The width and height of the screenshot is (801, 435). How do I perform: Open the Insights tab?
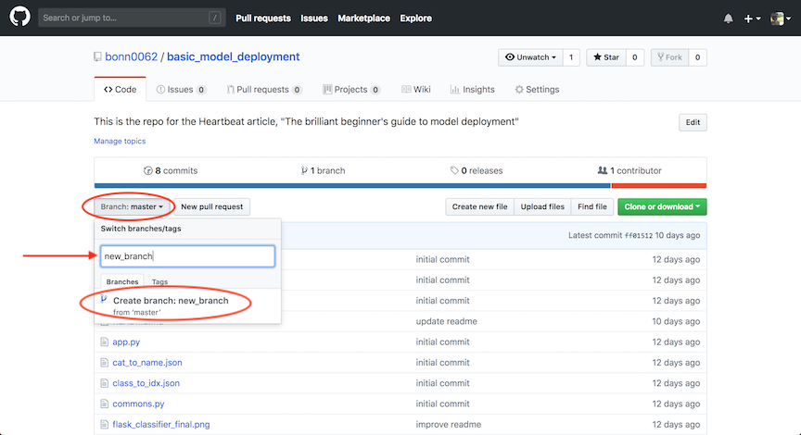[473, 90]
